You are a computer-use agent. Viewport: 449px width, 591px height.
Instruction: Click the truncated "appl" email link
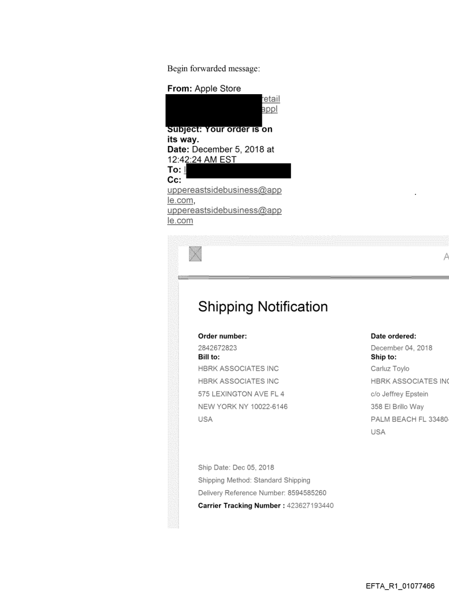(x=270, y=109)
